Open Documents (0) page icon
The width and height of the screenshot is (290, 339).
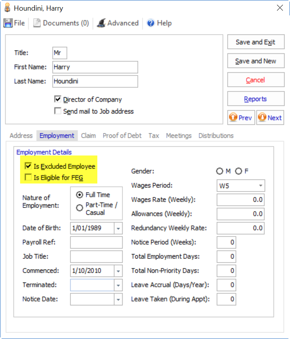(x=37, y=23)
